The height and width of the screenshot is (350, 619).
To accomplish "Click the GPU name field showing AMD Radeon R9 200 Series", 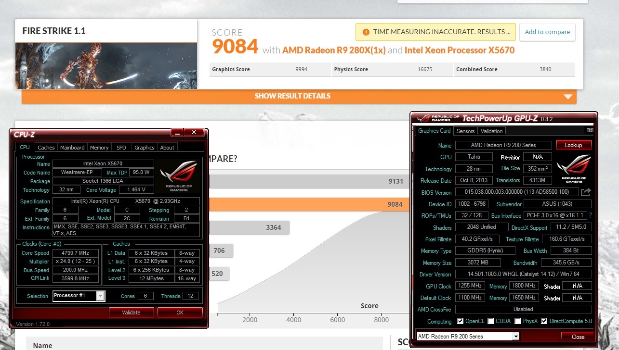I will click(503, 145).
